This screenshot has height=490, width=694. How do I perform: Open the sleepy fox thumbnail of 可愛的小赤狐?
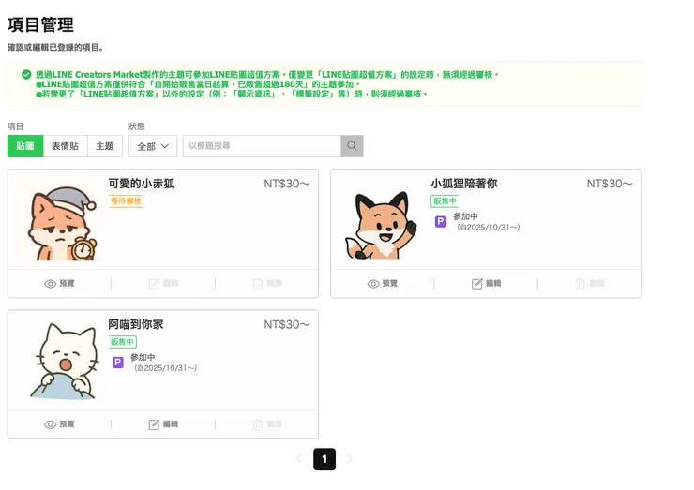click(62, 224)
